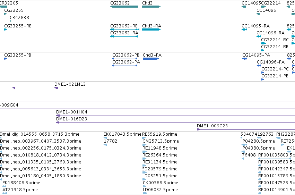Viewport: 295px width, 195px height.
Task: Select the EK017043.5prime EST label
Action: point(122,134)
